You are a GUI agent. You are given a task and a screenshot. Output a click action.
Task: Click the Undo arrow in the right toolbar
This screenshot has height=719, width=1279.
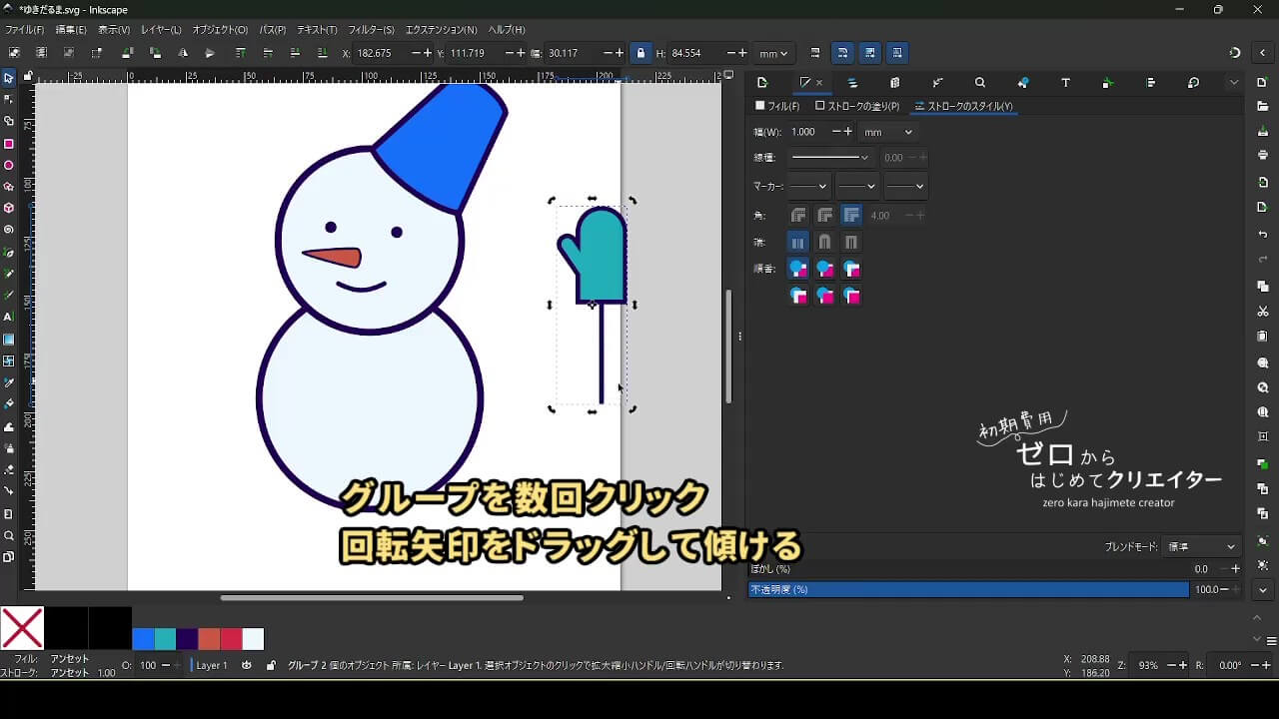pos(1263,235)
